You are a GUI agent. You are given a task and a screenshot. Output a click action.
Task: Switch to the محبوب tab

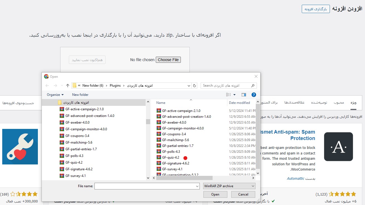coord(339,102)
